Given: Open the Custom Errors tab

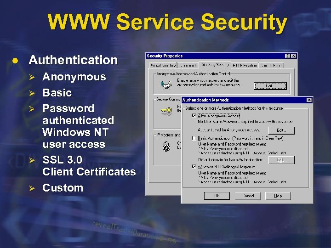Looking at the screenshot, I should pyautogui.click(x=271, y=65).
